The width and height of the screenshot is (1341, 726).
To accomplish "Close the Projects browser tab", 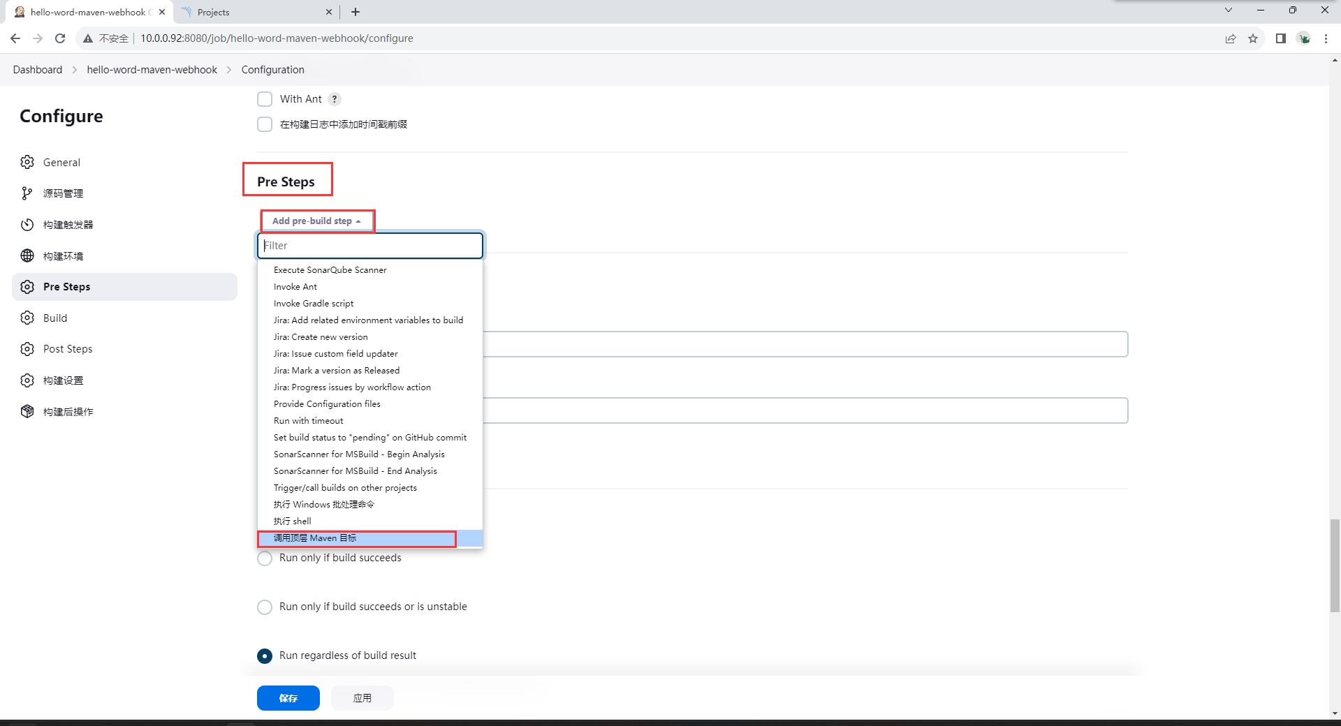I will pyautogui.click(x=329, y=12).
